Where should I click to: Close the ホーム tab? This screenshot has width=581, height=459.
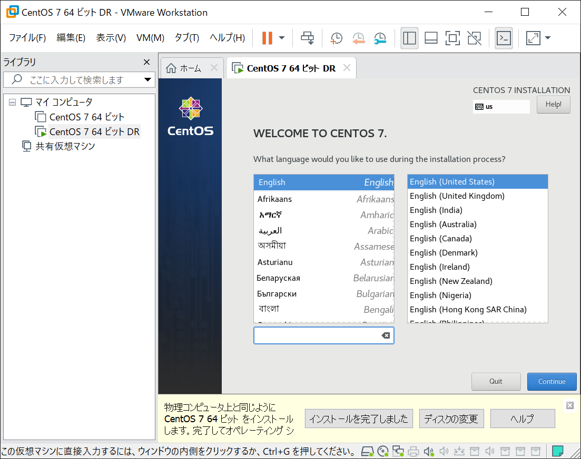click(x=214, y=68)
